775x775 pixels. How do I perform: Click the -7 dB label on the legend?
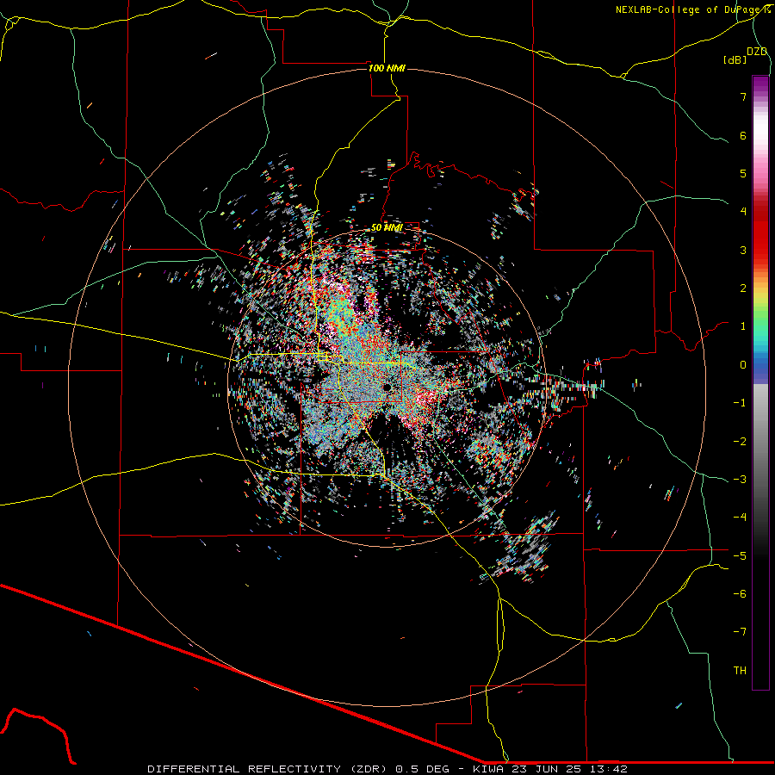click(x=740, y=632)
